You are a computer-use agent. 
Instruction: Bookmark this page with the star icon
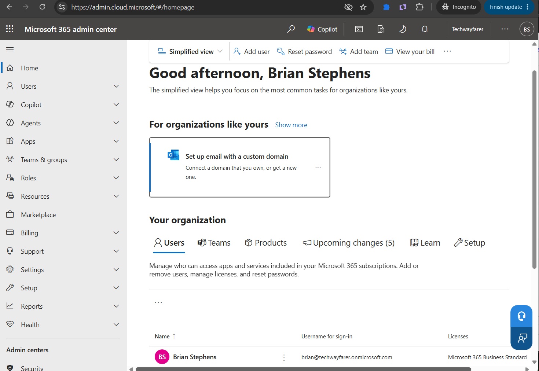tap(363, 7)
